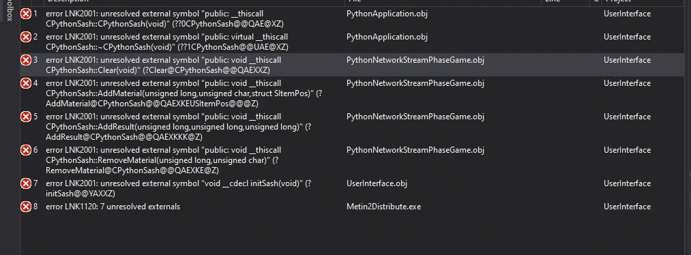Click the red error icon on row 5

[x=26, y=117]
